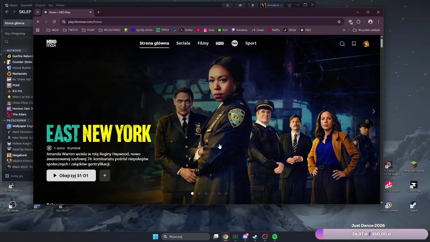The width and height of the screenshot is (430, 242).
Task: Click the HBO Max logo
Action: coord(51,43)
